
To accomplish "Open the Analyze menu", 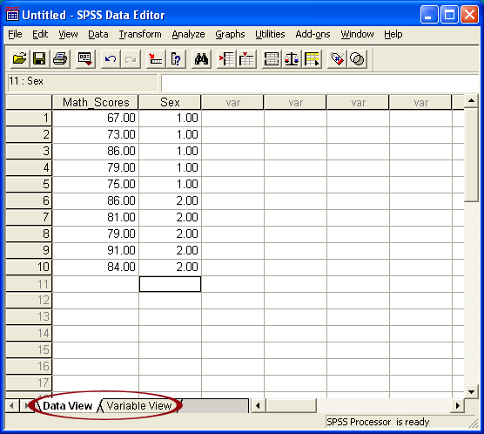I will [188, 34].
